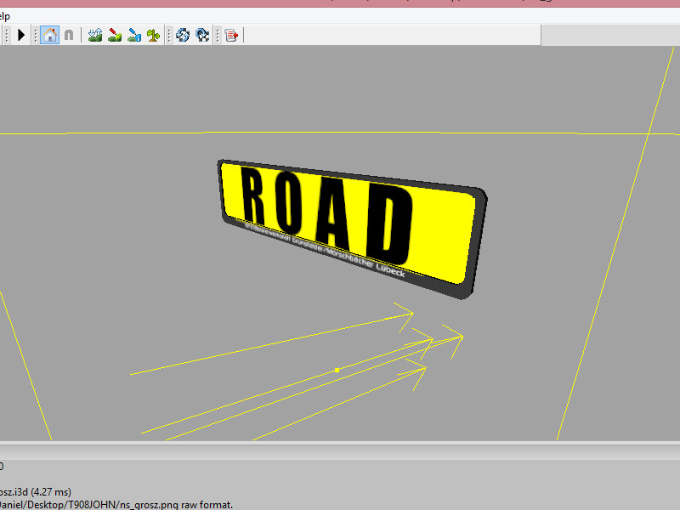Open the script document icon with red arrow
This screenshot has height=510, width=680.
pos(231,35)
